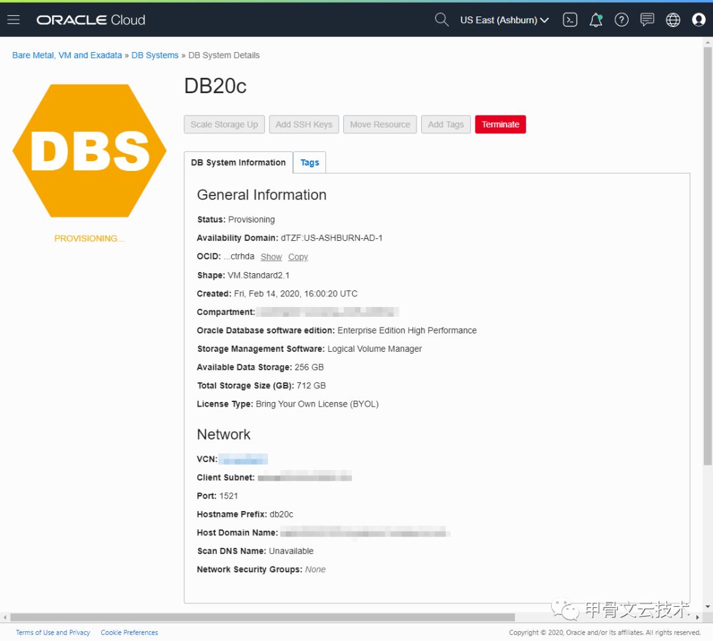
Task: Click the scroll down arrow
Action: [707, 607]
